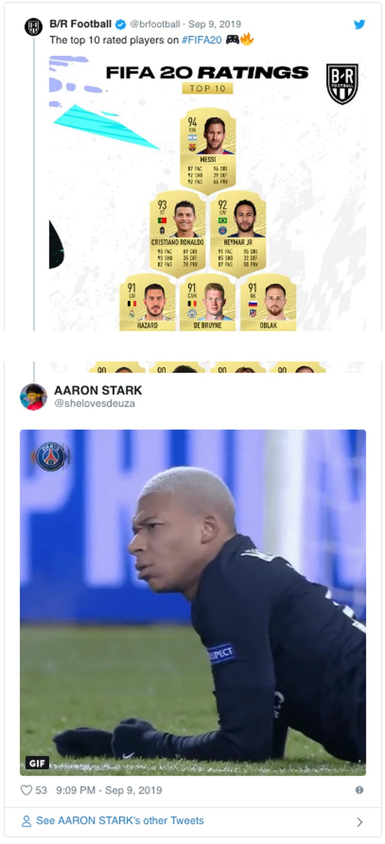
Task: Open the #FIFA20 hashtag link
Action: 202,40
